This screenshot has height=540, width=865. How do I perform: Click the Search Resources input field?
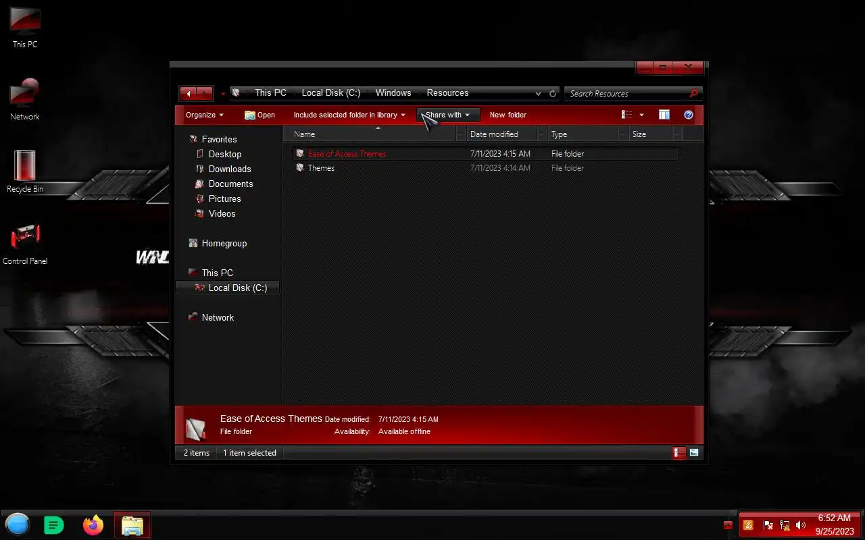click(x=625, y=94)
